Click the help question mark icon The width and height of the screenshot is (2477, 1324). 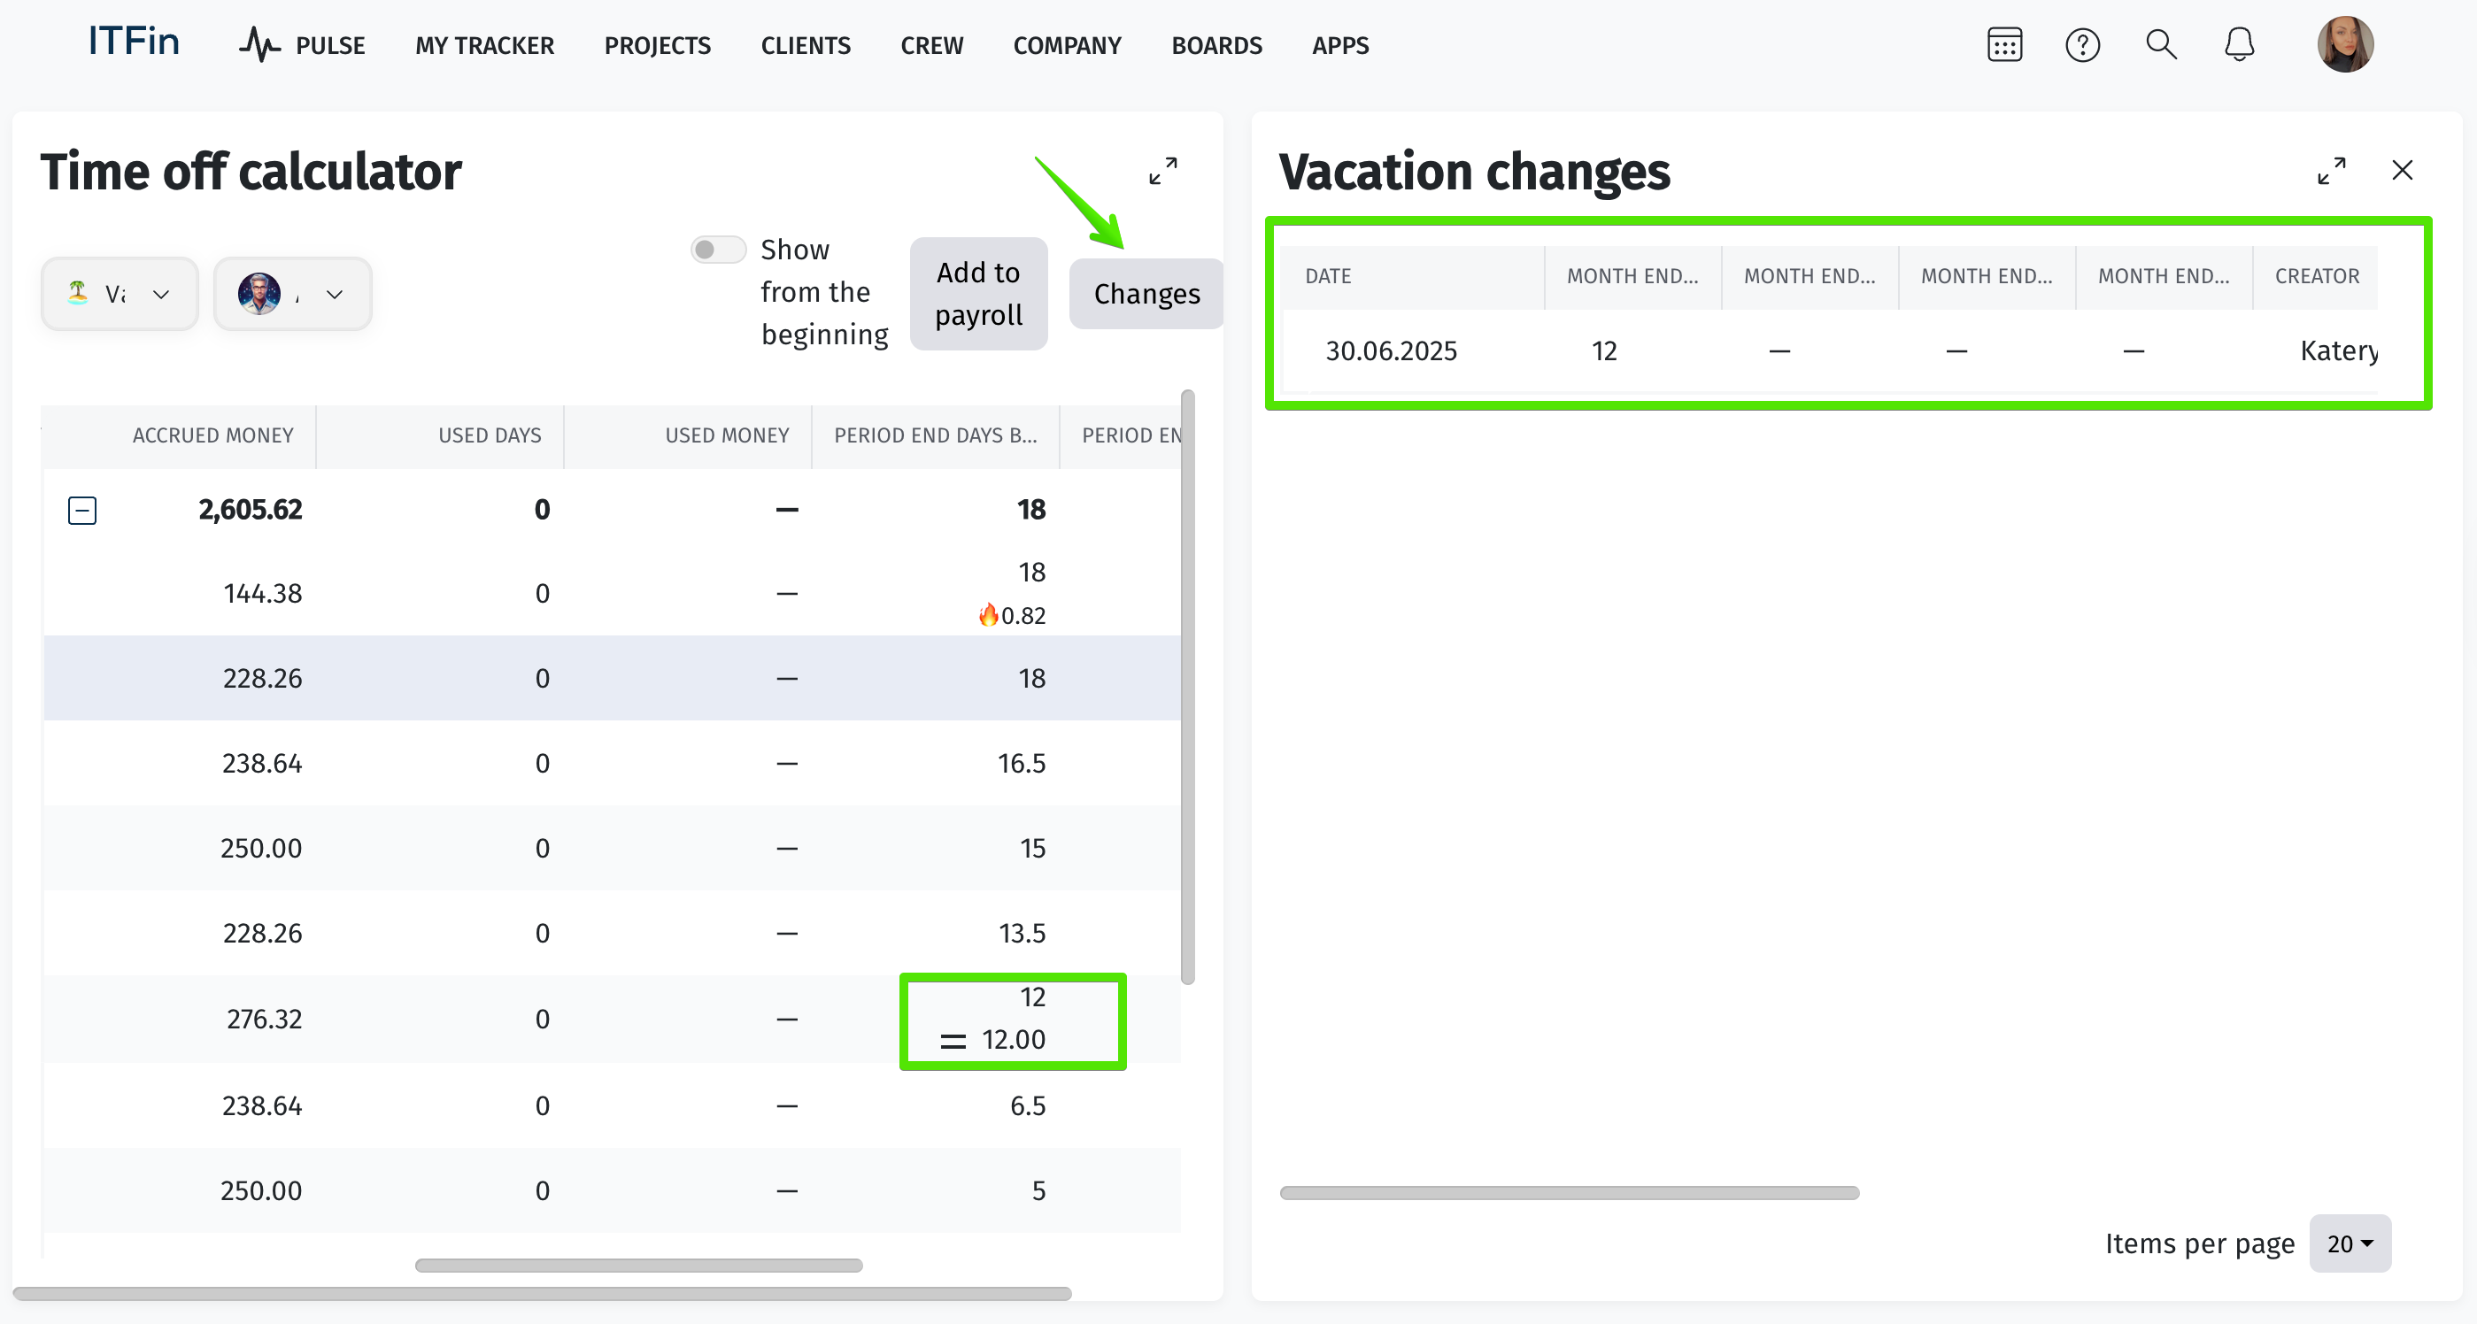pos(2082,44)
